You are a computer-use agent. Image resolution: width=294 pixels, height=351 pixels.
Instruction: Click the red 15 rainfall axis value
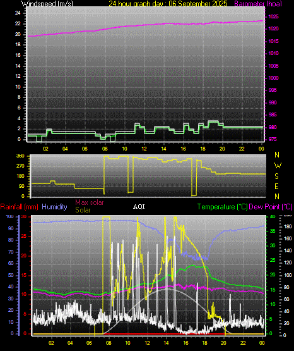24,275
